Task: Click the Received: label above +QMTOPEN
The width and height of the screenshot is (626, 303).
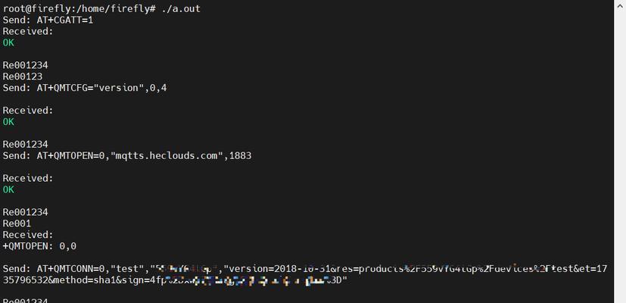Action: [28, 235]
